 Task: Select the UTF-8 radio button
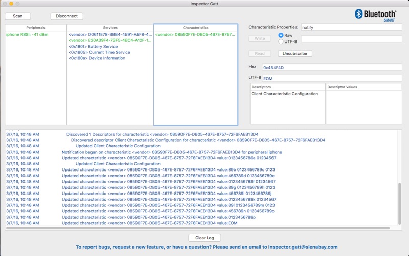pos(281,41)
